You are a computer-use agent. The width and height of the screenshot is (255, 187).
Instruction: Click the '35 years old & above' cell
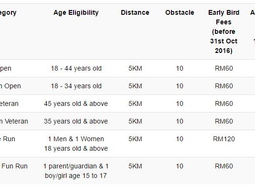pyautogui.click(x=76, y=121)
